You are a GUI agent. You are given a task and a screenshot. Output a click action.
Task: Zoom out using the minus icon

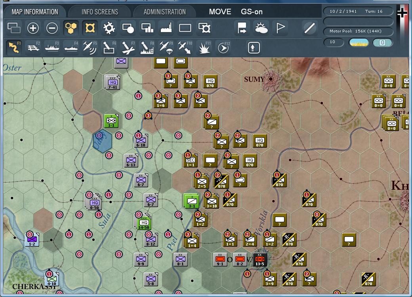(x=51, y=28)
